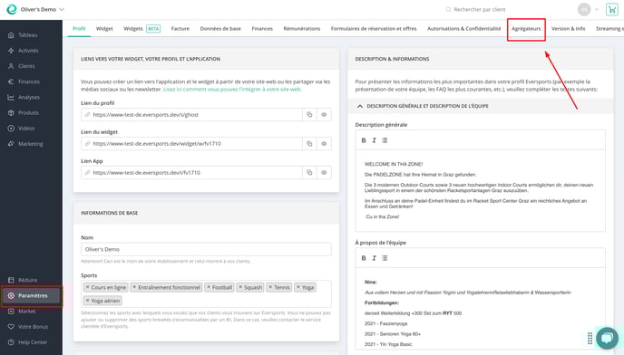Remove the Squash sport tag
The image size is (624, 355).
(x=240, y=287)
